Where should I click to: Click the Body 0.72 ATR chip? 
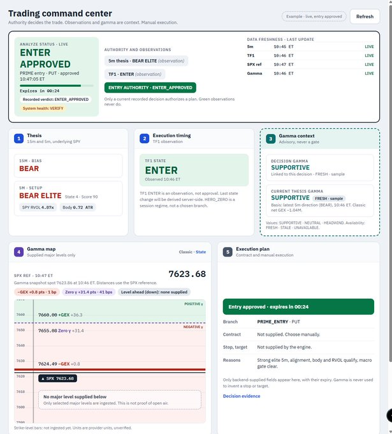78,207
